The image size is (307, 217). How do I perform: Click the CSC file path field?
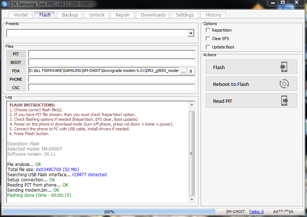point(112,88)
